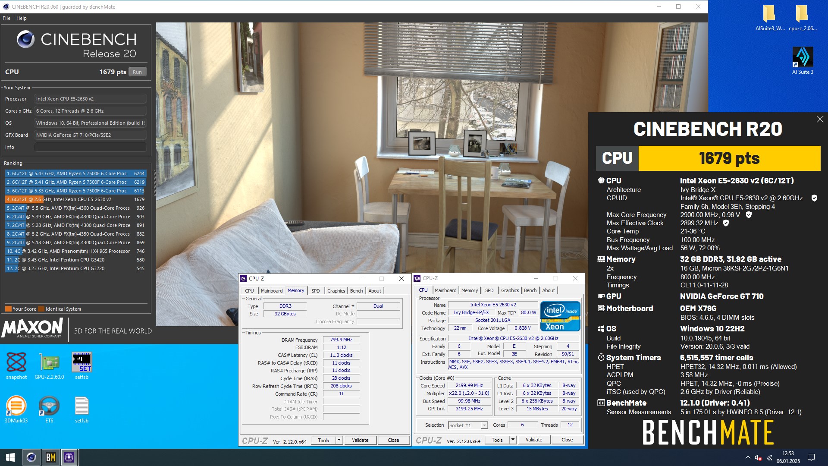The image size is (828, 466).
Task: Switch to SPD tab in left CPU-Z window
Action: (x=316, y=291)
